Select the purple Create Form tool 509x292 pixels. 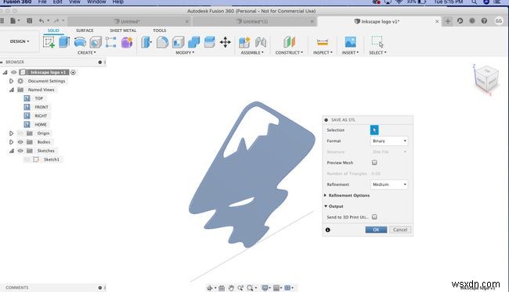click(127, 42)
